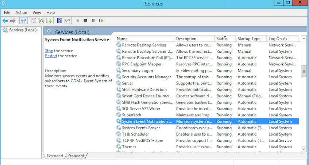The width and height of the screenshot is (309, 165).
Task: Open the Action menu
Action: tap(21, 13)
